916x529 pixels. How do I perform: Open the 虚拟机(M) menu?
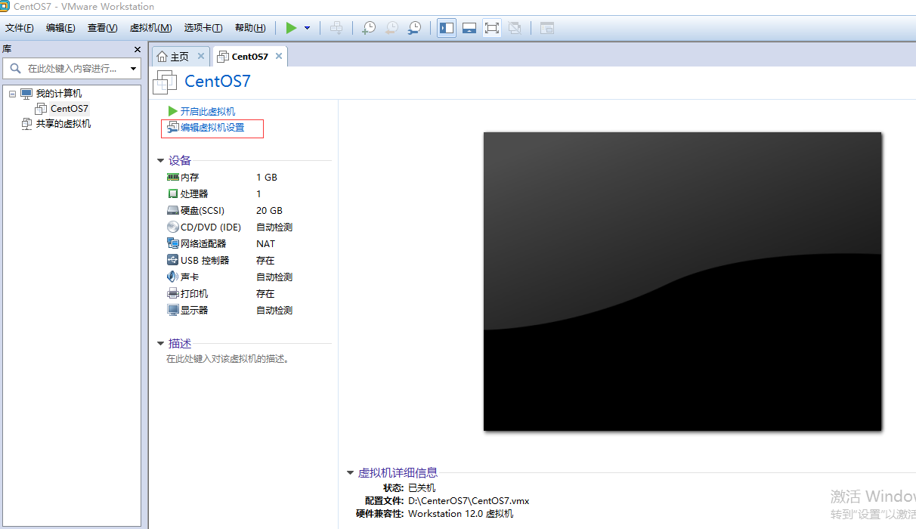click(150, 28)
